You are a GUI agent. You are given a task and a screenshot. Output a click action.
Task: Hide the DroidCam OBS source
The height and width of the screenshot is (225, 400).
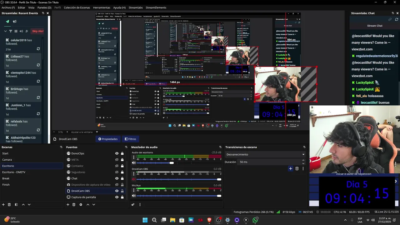pyautogui.click(x=117, y=191)
